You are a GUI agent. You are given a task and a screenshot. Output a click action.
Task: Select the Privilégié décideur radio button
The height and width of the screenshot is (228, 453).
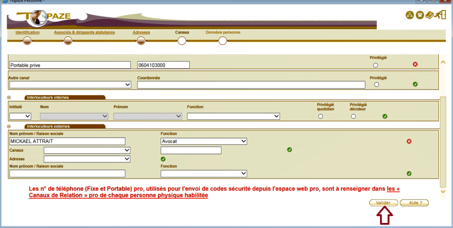353,117
